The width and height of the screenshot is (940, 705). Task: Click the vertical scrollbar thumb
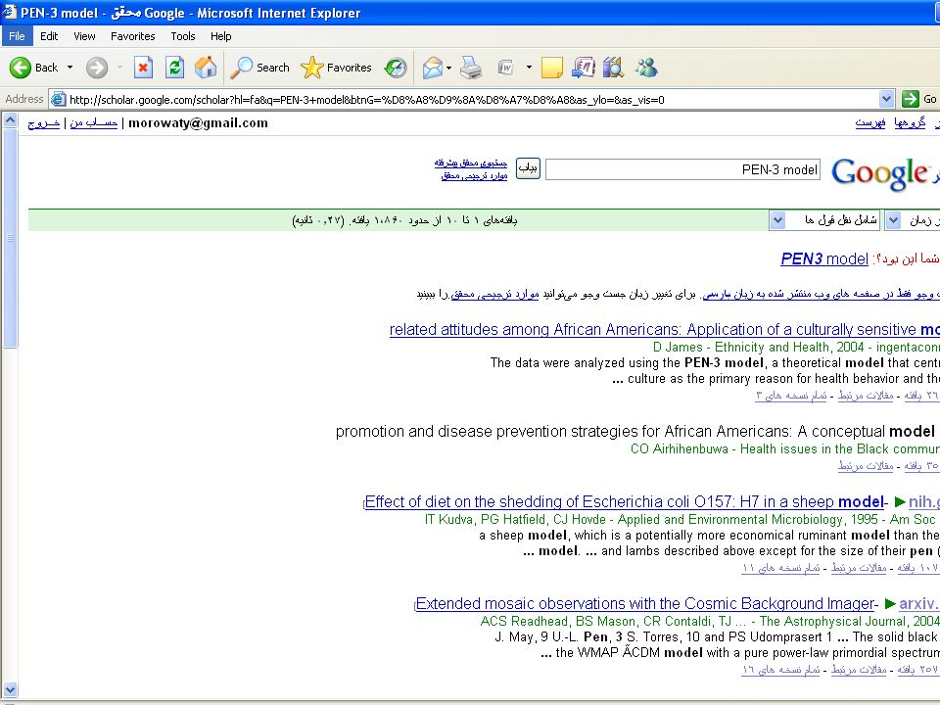coord(10,238)
